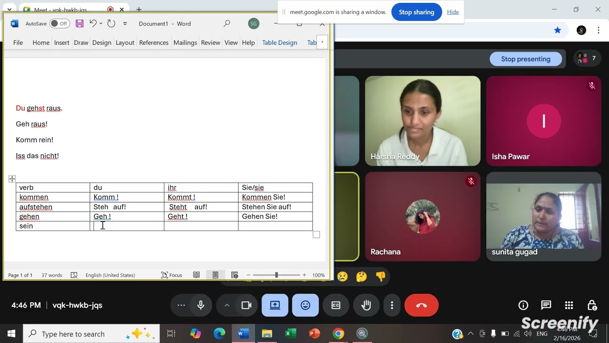Viewport: 609px width, 343px height.
Task: Send the thinking face reaction
Action: click(x=362, y=276)
